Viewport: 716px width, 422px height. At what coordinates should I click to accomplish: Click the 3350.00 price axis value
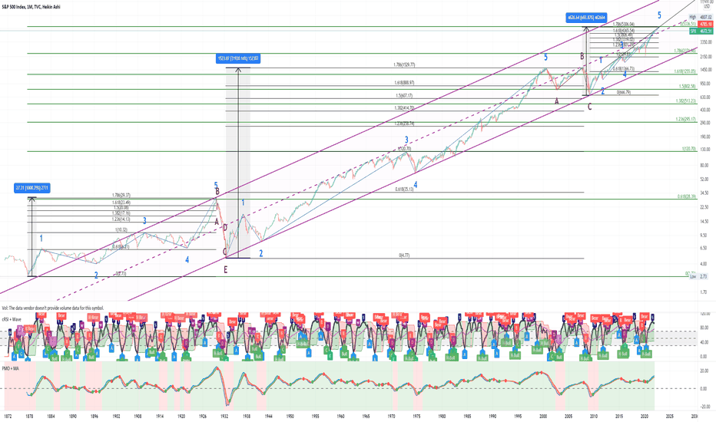tap(705, 41)
